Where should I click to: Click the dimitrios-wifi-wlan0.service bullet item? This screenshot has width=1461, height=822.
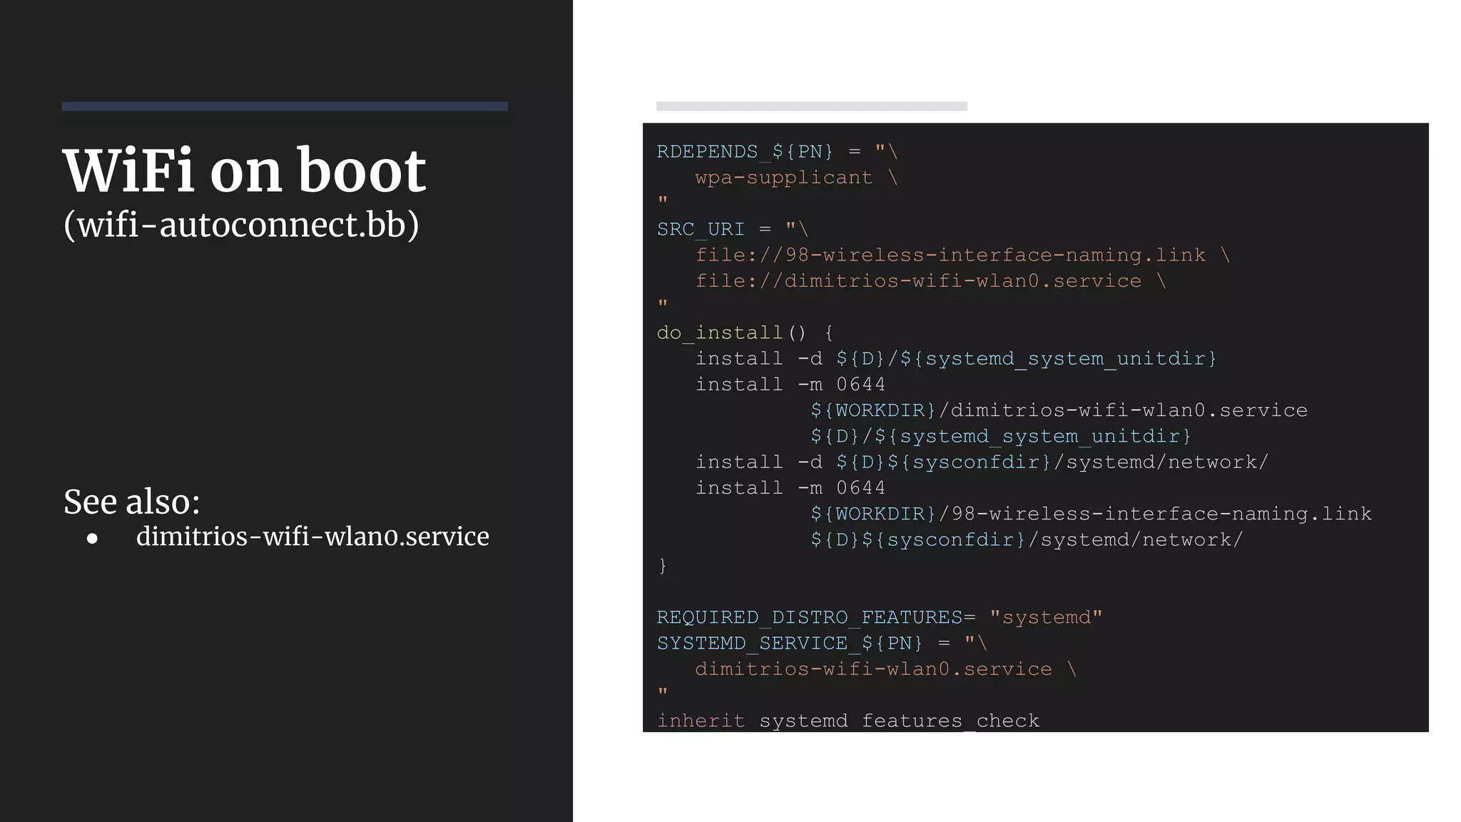click(312, 537)
